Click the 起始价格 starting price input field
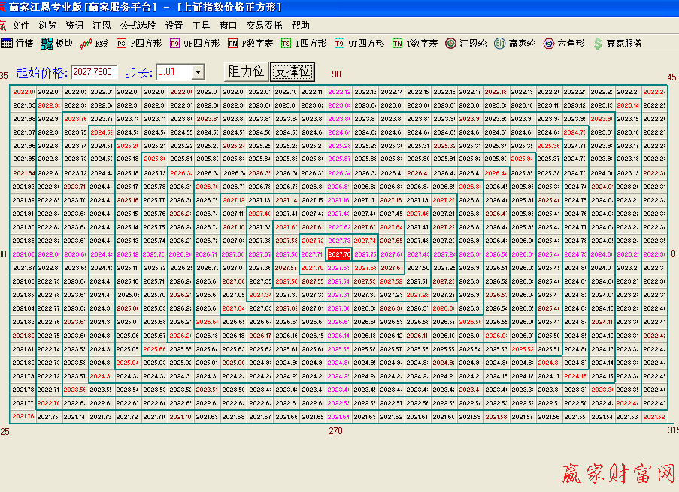This screenshot has width=679, height=492. point(94,72)
